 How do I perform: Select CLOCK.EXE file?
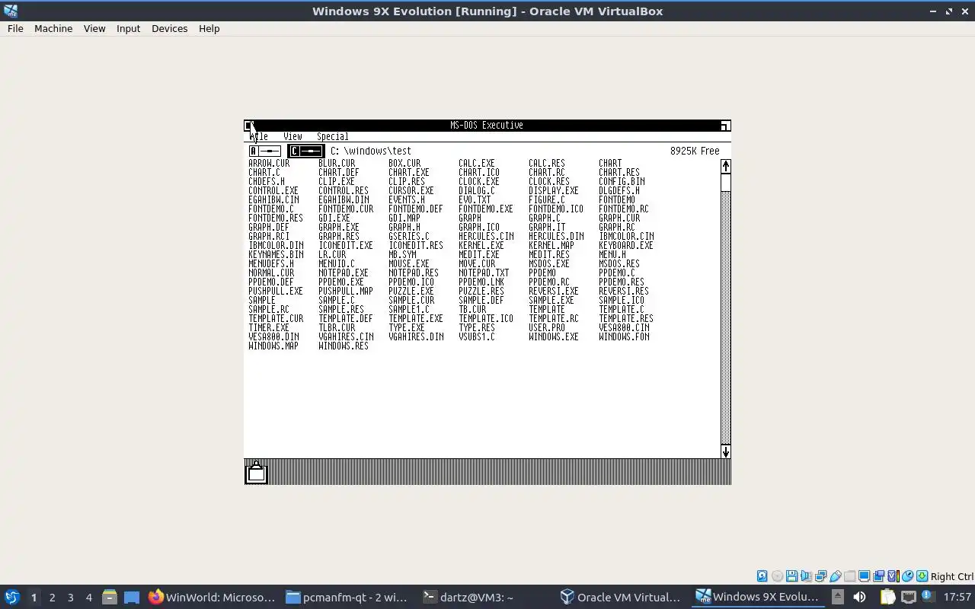[x=479, y=182]
